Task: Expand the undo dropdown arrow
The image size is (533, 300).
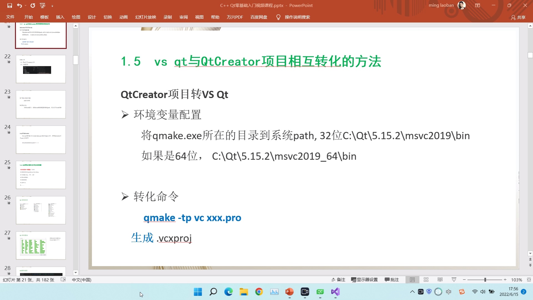Action: point(25,5)
